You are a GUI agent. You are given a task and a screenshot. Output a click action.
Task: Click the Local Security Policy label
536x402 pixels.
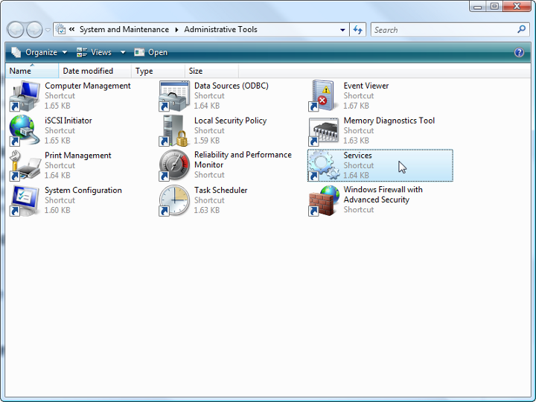230,121
